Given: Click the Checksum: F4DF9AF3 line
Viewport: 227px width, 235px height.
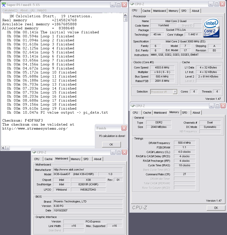Looking at the screenshot, I should point(23,120).
